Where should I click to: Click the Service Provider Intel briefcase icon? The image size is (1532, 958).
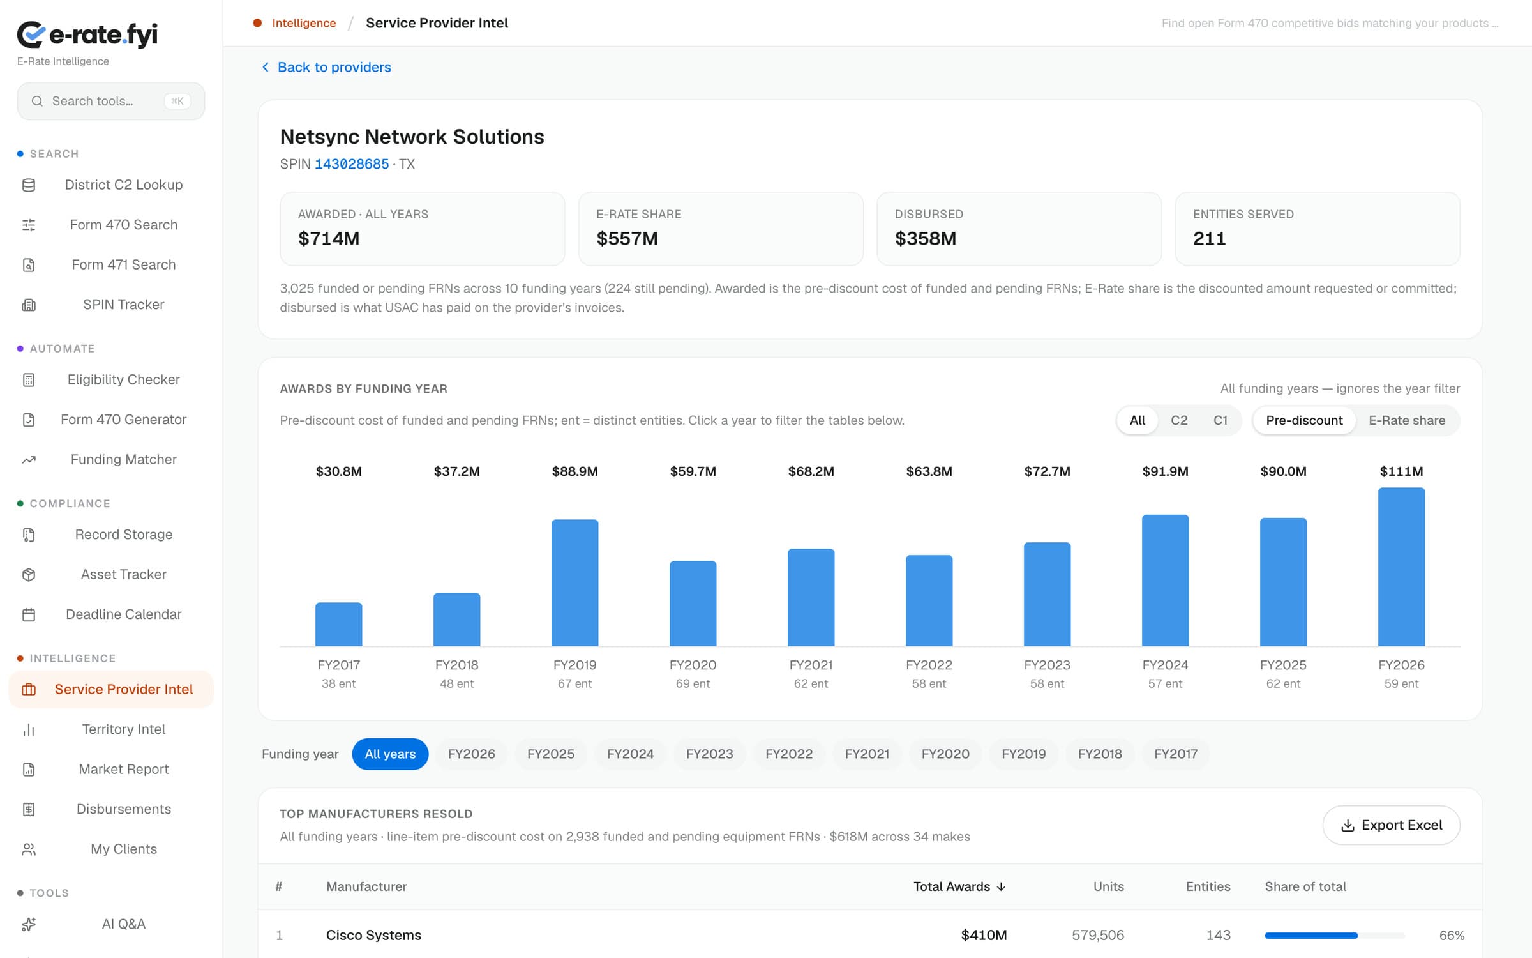(x=29, y=690)
